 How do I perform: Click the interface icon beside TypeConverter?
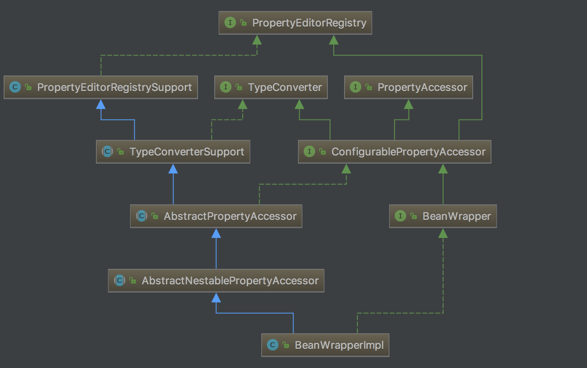click(226, 87)
